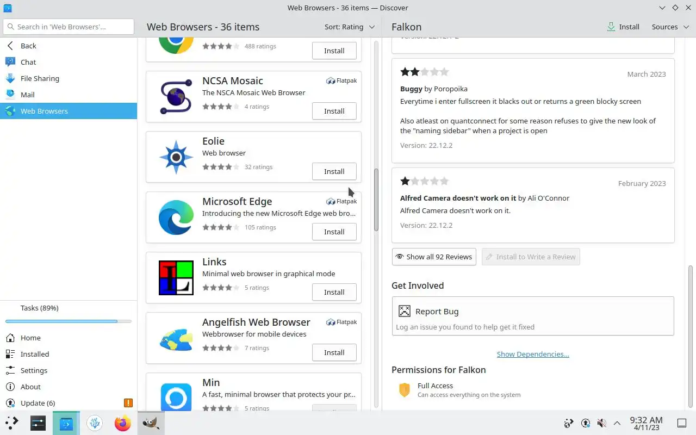Click the updates available tray icon
The width and height of the screenshot is (696, 435).
[586, 423]
